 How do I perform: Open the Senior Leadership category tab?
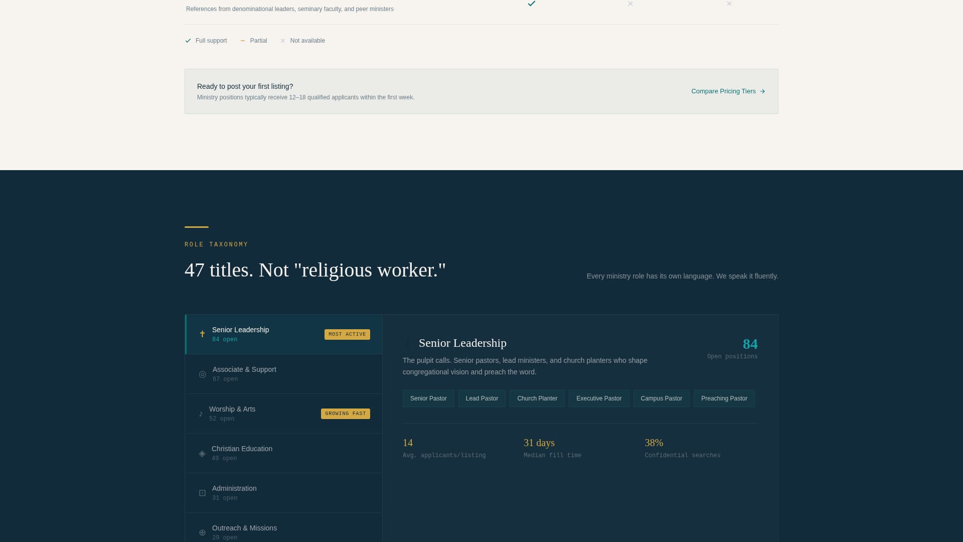284,334
